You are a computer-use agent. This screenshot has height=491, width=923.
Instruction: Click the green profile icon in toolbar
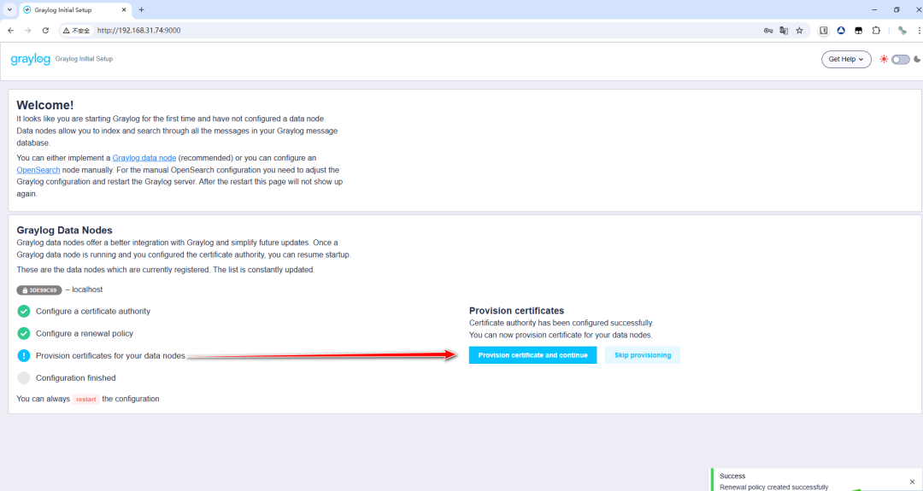[902, 31]
